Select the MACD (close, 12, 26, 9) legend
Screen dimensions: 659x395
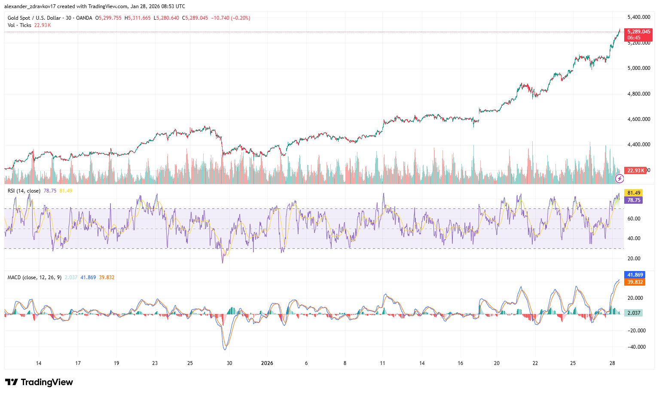coord(34,277)
